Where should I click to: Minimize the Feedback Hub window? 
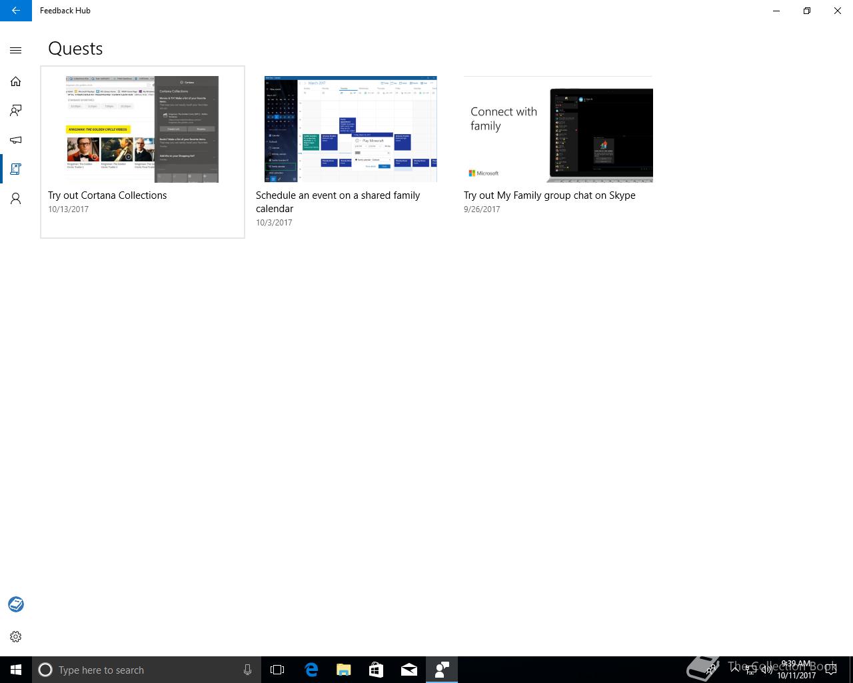[776, 11]
